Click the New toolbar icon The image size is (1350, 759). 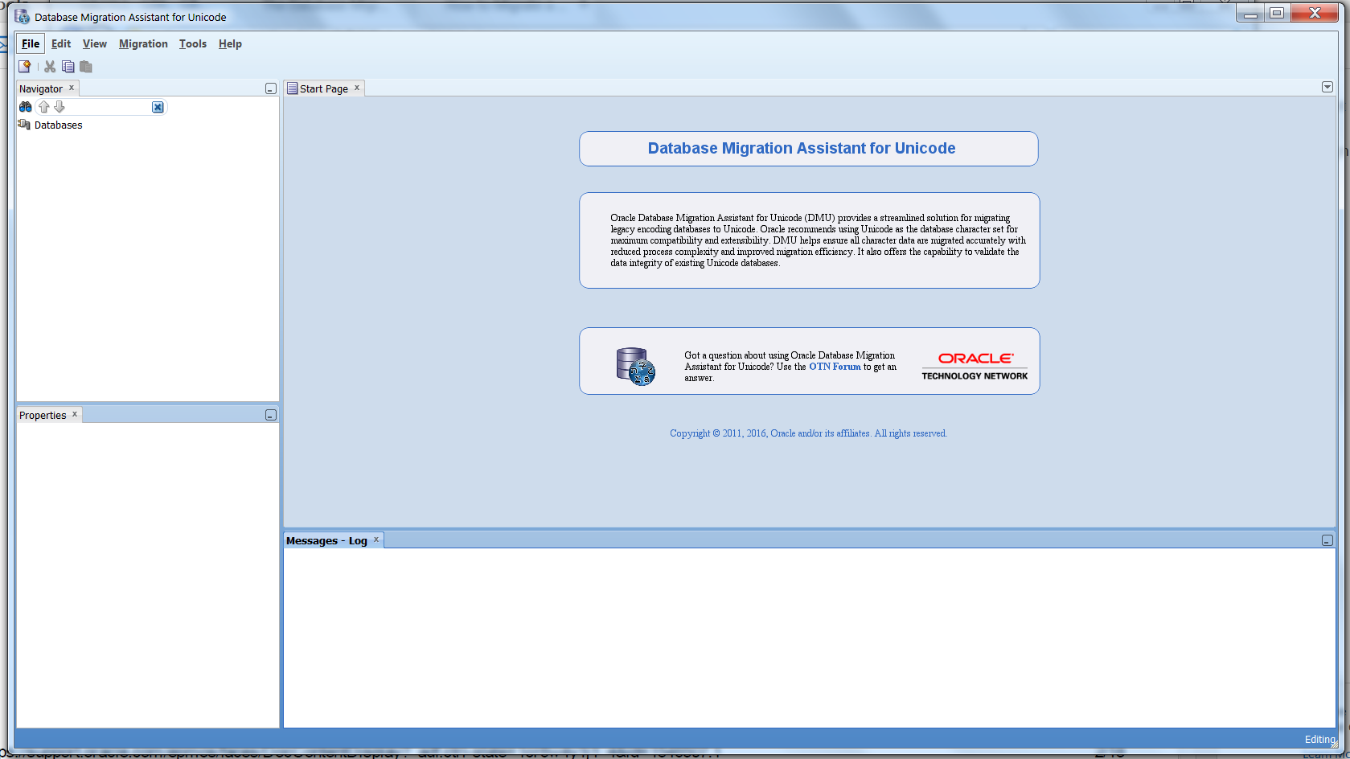25,67
